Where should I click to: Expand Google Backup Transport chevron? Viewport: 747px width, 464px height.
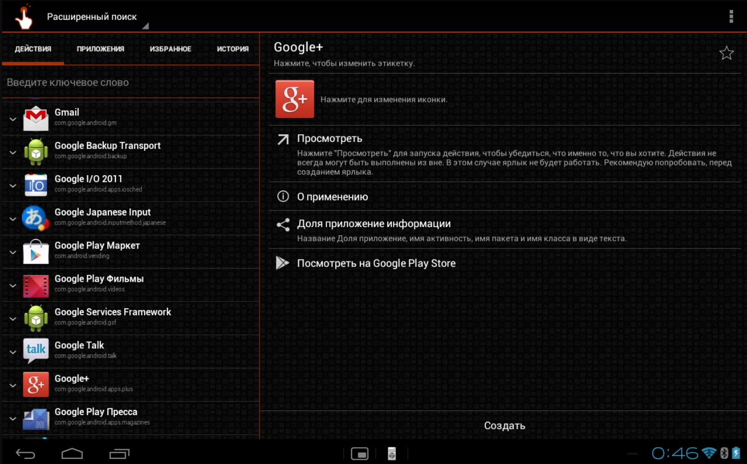pos(13,152)
